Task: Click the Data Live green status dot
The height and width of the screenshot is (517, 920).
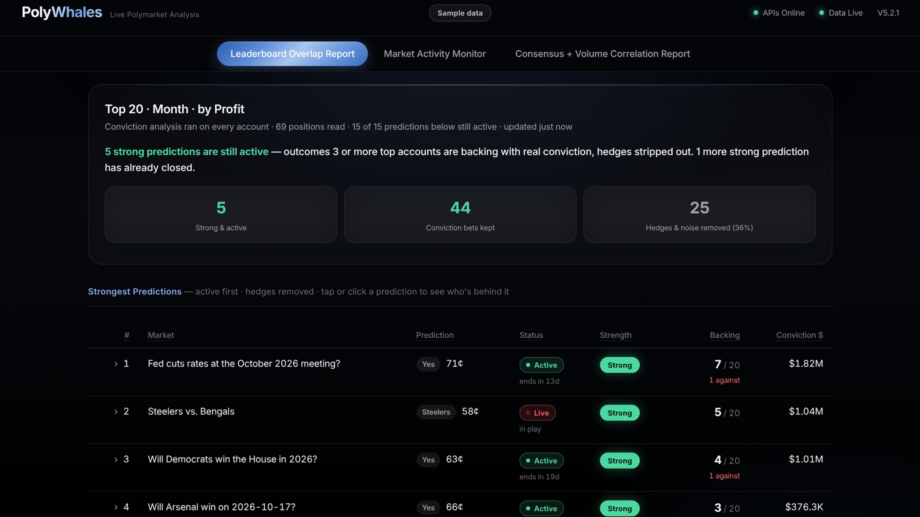Action: pyautogui.click(x=821, y=13)
